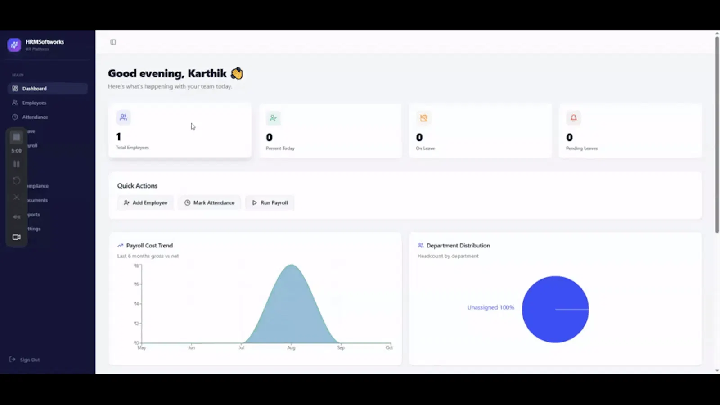The width and height of the screenshot is (720, 405).
Task: Click the Total Employees card icon
Action: pos(123,117)
